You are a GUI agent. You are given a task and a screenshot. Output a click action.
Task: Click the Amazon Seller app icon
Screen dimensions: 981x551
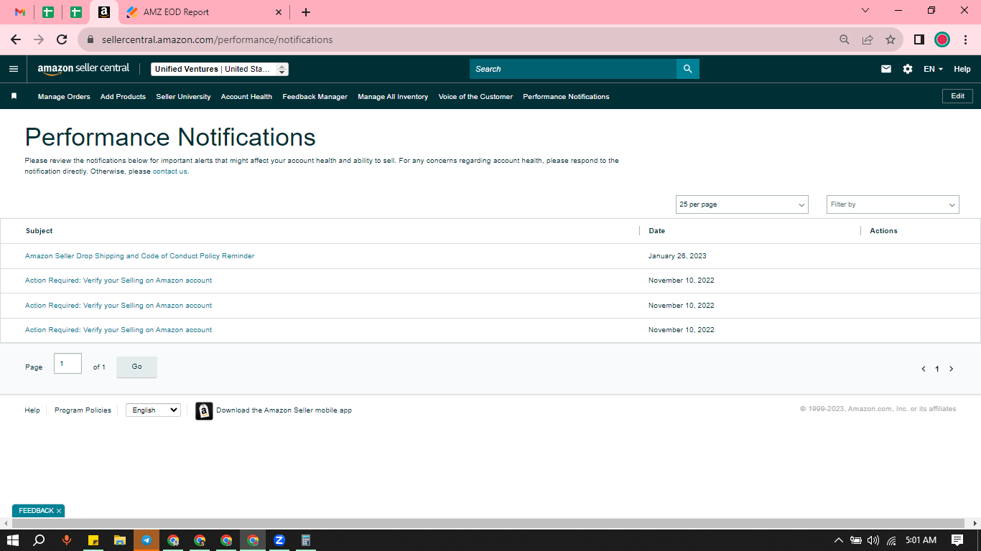click(204, 410)
